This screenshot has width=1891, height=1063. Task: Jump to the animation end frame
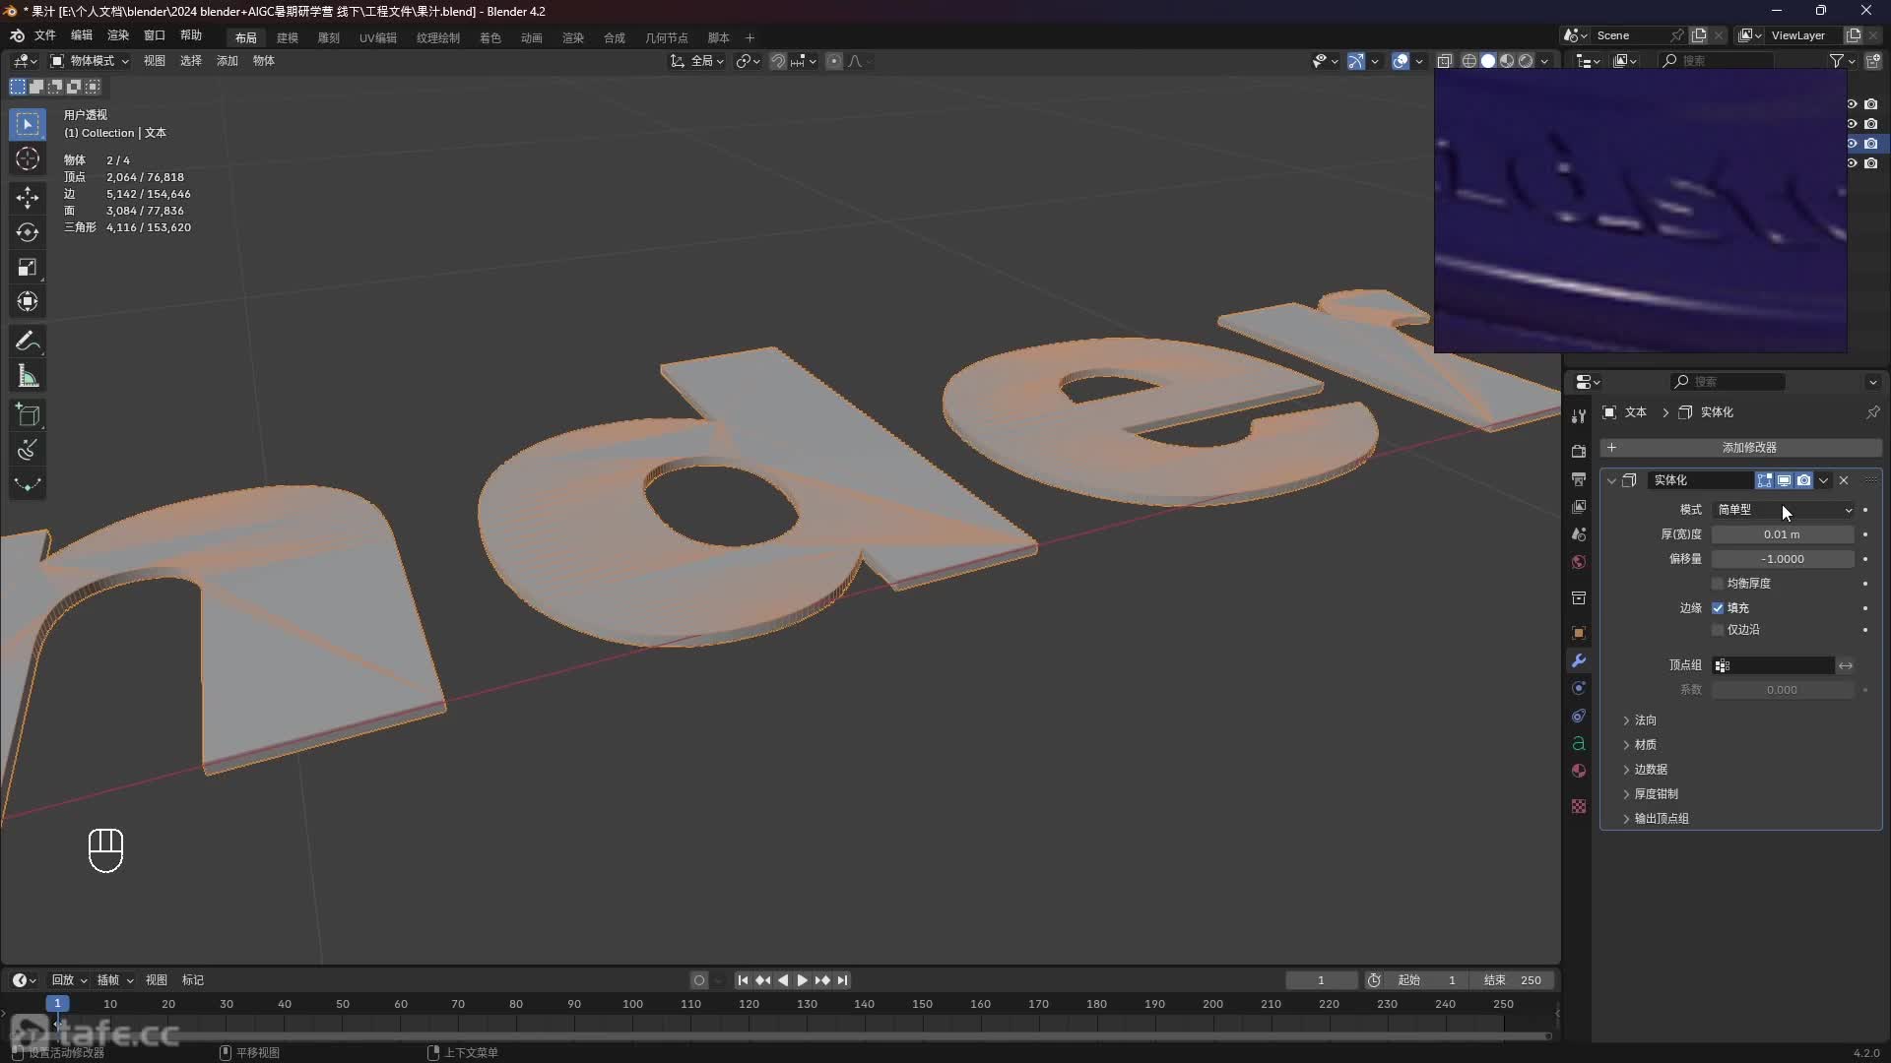(x=842, y=980)
